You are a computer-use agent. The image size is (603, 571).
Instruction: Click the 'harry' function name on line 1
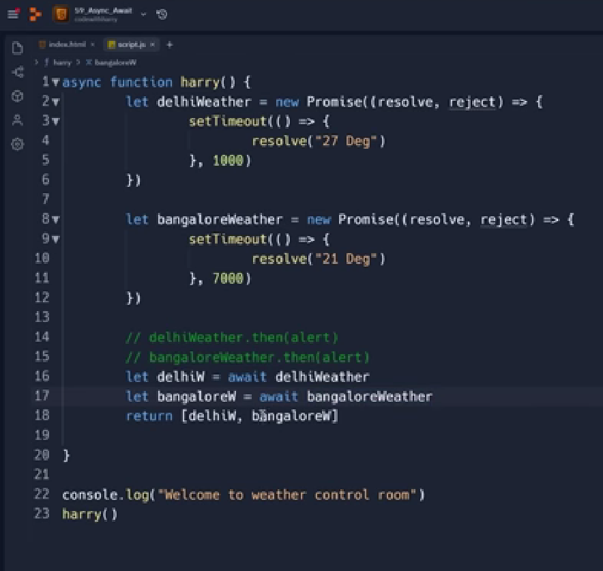(200, 83)
